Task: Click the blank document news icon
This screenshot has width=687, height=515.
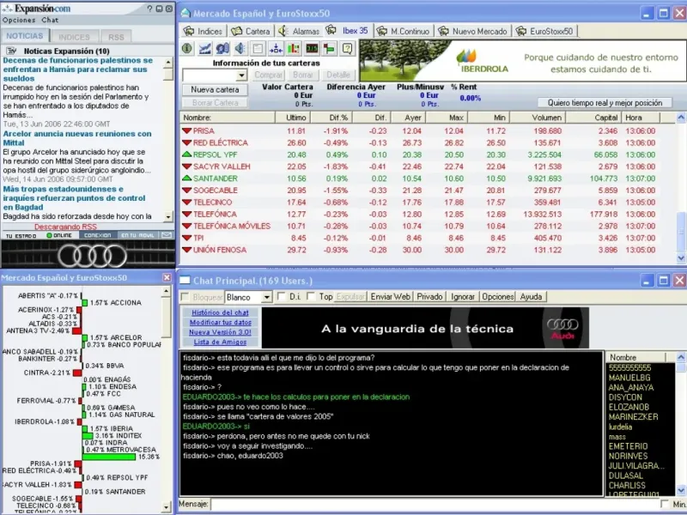Action: (258, 48)
